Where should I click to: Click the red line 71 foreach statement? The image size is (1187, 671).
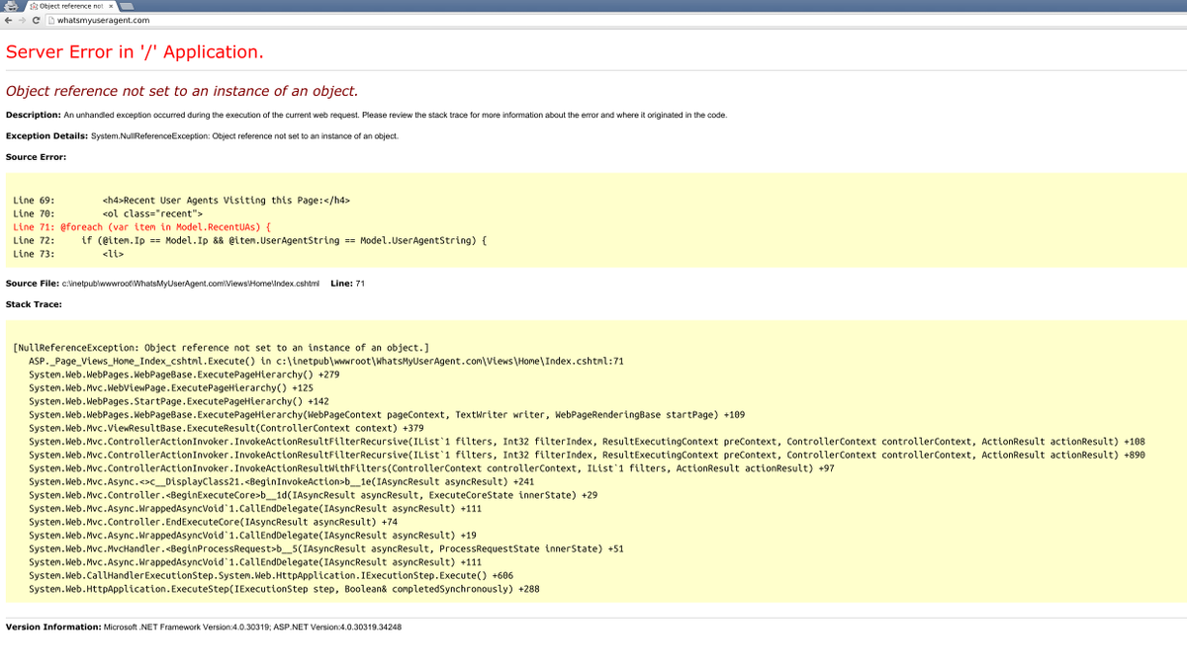[141, 227]
